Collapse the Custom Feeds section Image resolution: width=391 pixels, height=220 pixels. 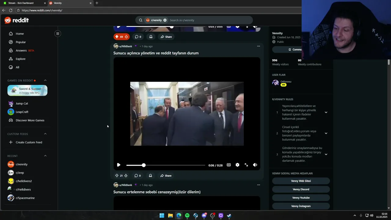[45, 134]
